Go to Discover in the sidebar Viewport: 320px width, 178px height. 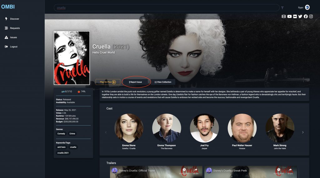click(14, 19)
